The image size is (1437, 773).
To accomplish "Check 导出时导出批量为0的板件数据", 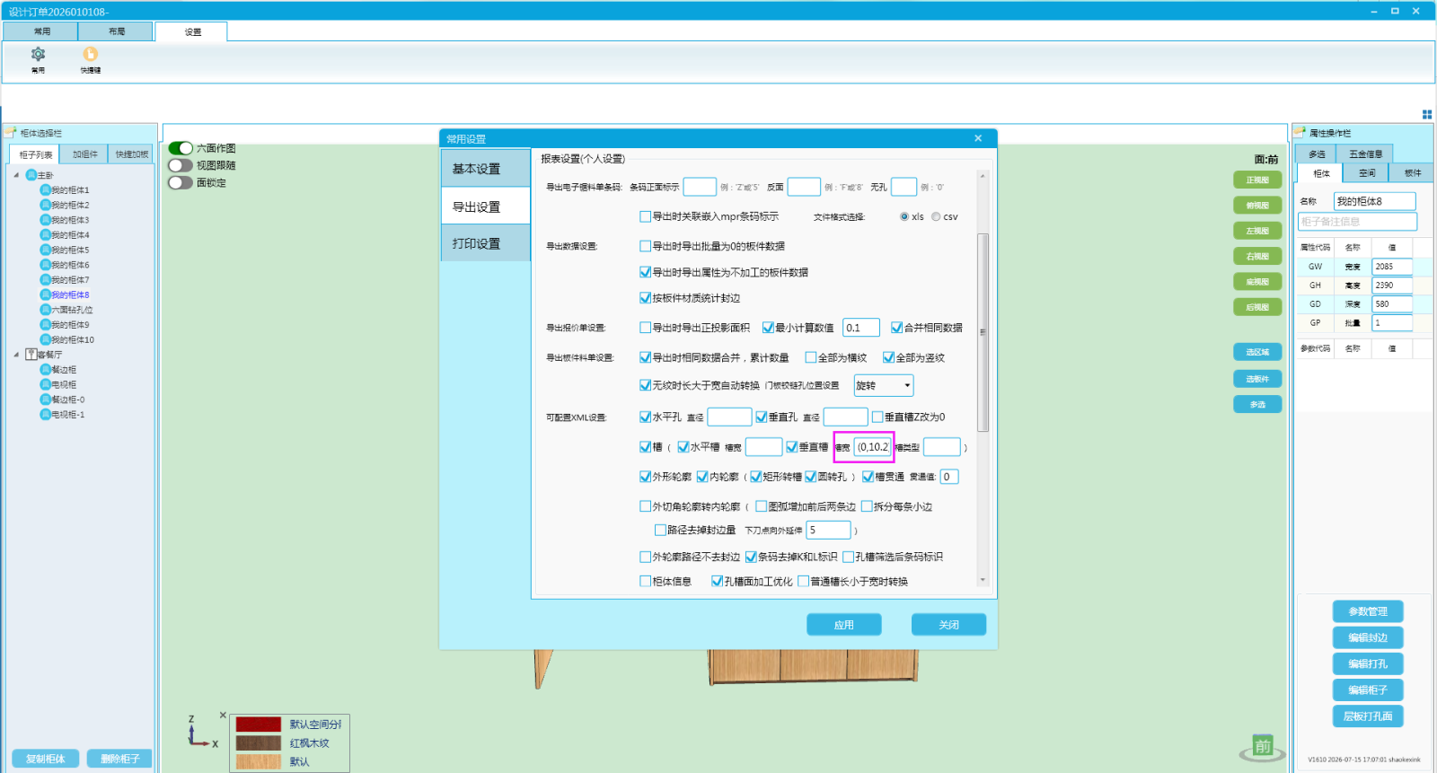I will pos(645,246).
